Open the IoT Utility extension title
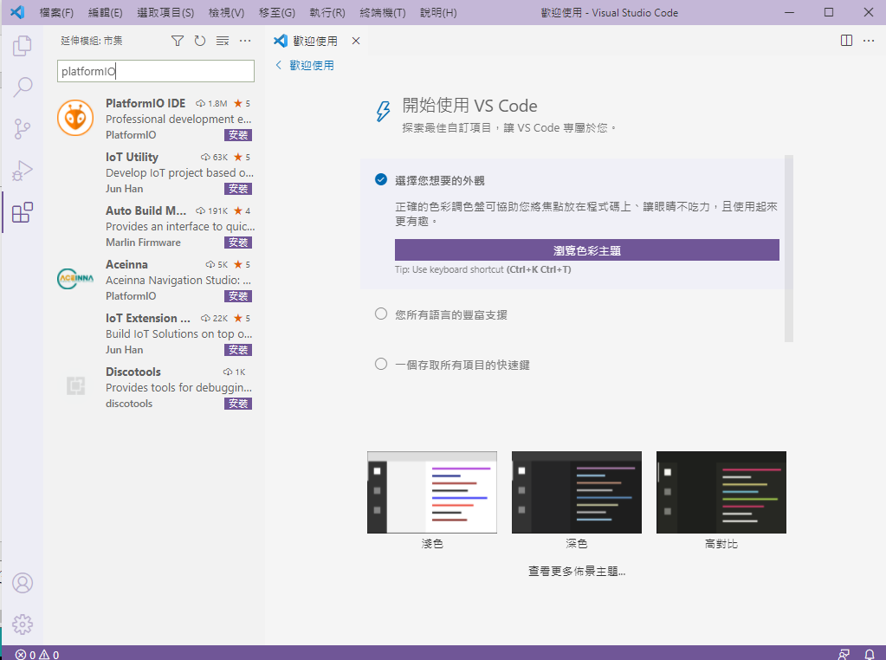Viewport: 886px width, 660px height. [132, 157]
